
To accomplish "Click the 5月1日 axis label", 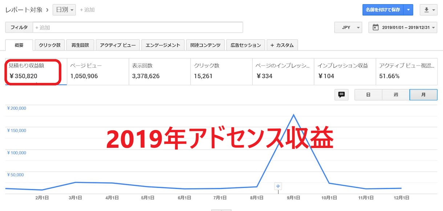I will coord(147,198).
